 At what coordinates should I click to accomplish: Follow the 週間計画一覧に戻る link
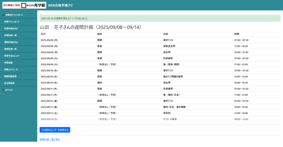pyautogui.click(x=50, y=140)
